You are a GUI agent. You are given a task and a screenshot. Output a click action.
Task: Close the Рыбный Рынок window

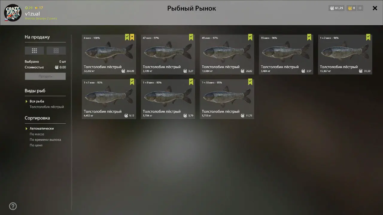(x=375, y=8)
